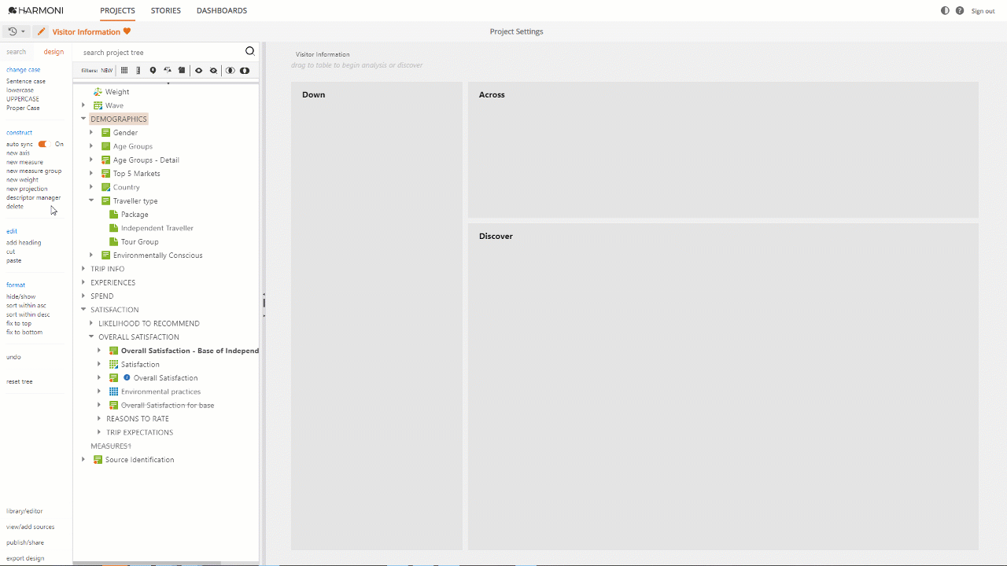1007x566 pixels.
Task: Toggle the auto sync switch
Action: (x=43, y=144)
